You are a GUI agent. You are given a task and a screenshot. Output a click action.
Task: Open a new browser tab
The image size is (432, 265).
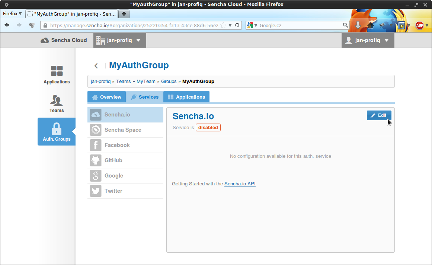[x=124, y=14]
